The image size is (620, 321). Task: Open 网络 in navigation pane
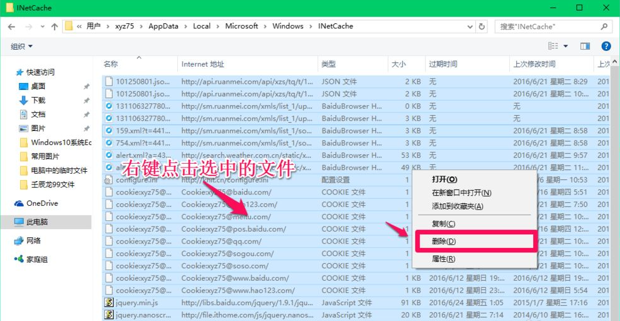pyautogui.click(x=33, y=240)
